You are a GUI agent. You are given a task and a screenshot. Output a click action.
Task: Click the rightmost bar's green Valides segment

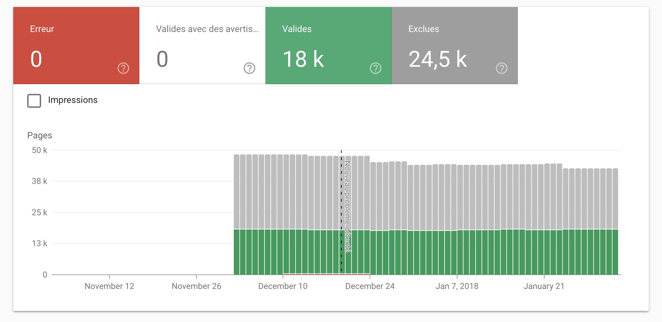(x=615, y=252)
